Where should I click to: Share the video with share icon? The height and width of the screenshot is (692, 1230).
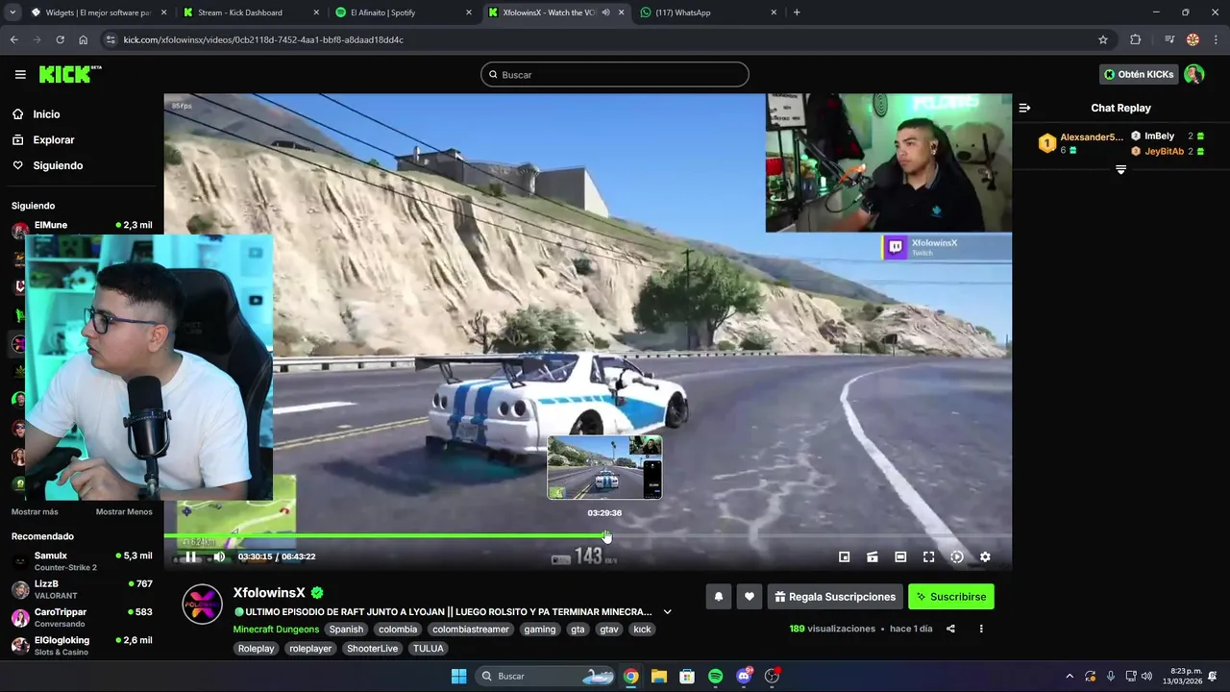click(950, 629)
